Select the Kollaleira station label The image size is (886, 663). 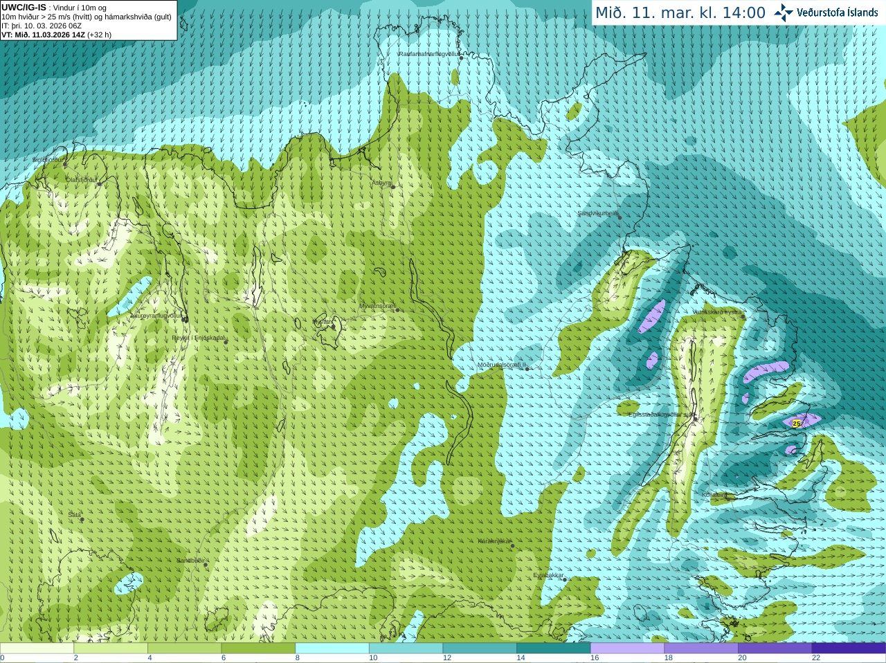(714, 495)
